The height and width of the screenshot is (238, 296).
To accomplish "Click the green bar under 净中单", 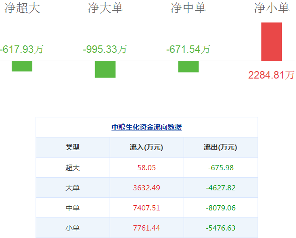I will point(188,66).
